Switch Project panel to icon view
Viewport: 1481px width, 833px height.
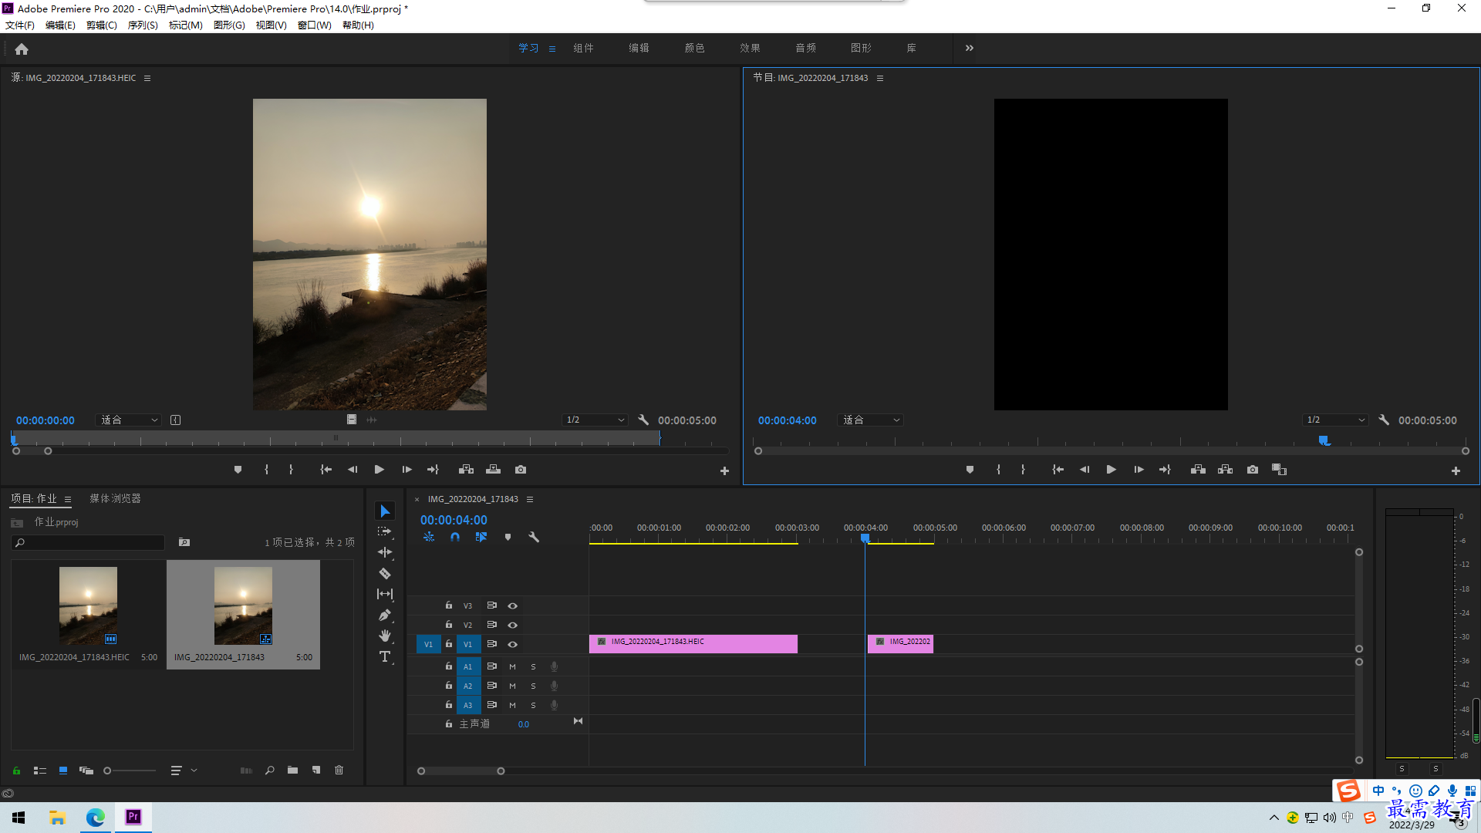tap(63, 770)
